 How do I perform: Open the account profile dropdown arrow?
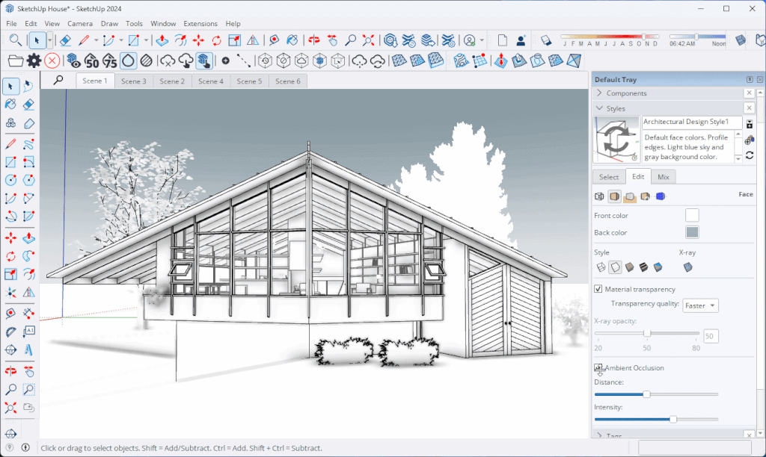[482, 40]
